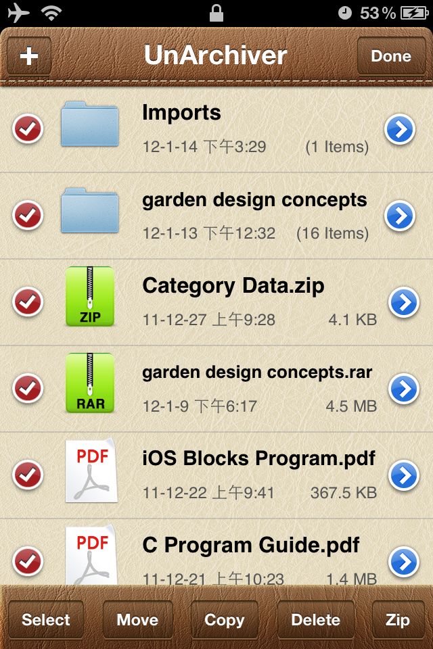Tap the plus add icon

click(x=29, y=56)
